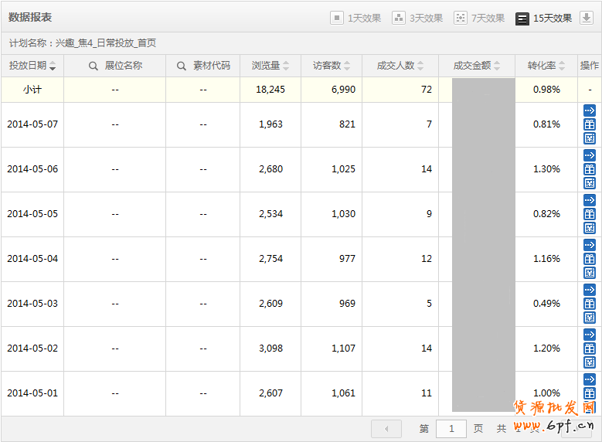Click the ¥ icon in 2014-05-02 row
The height and width of the screenshot is (442, 602).
(590, 362)
